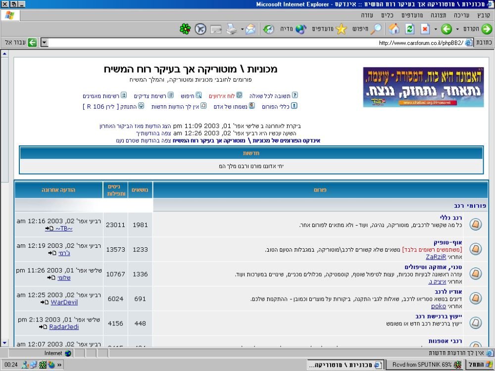Click topic count 1981 for רכב כללי
Screen dimensions: 495x371
click(140, 225)
